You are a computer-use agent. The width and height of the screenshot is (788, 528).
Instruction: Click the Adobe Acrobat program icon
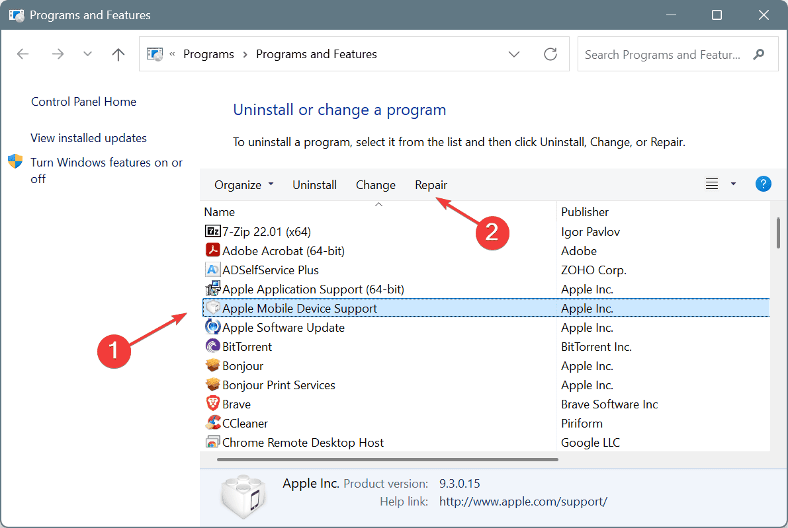213,250
